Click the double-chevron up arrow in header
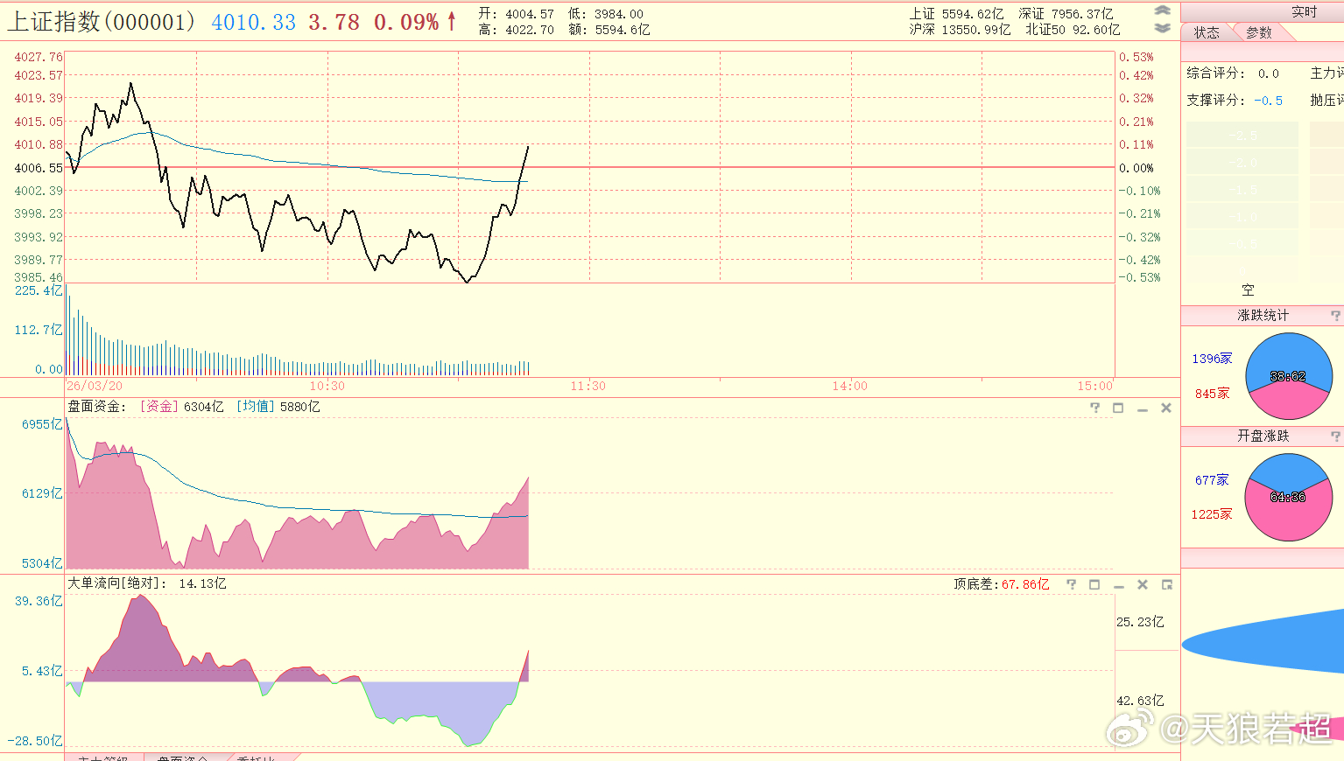The height and width of the screenshot is (761, 1344). pos(1162,10)
